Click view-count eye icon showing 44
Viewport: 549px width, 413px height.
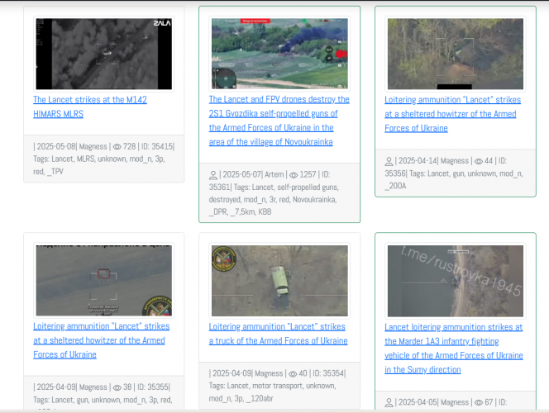click(478, 161)
